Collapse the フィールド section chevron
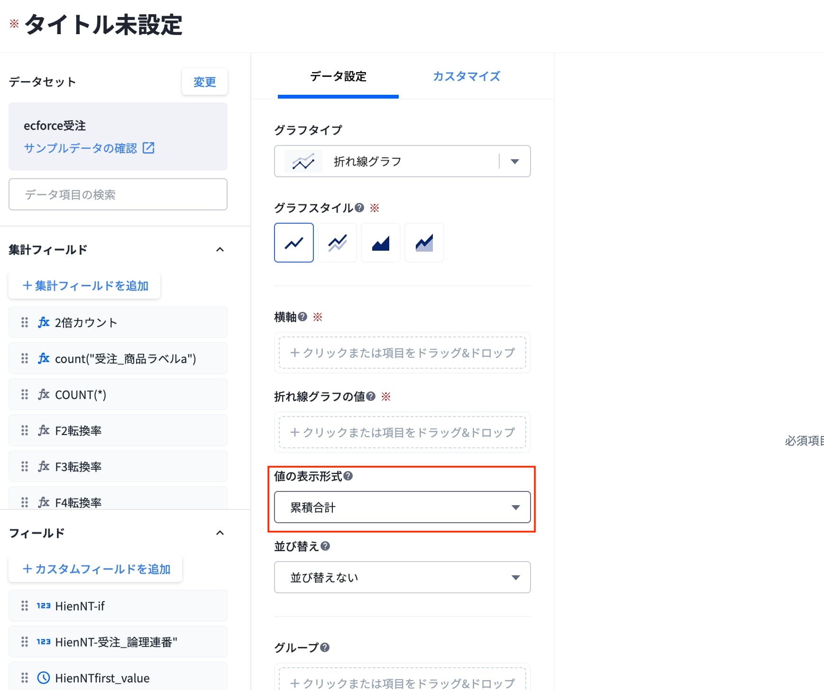This screenshot has height=690, width=824. point(220,533)
